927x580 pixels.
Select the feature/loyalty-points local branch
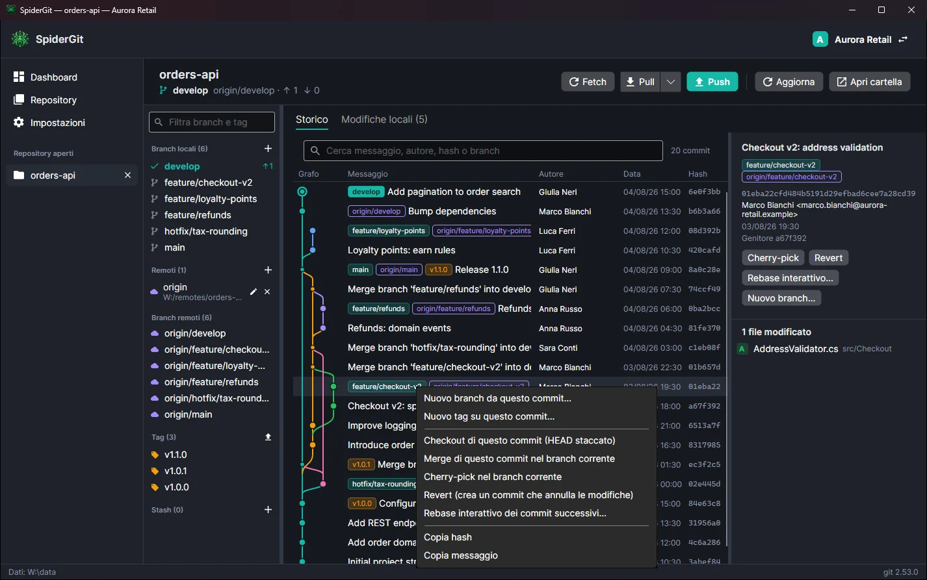point(212,199)
